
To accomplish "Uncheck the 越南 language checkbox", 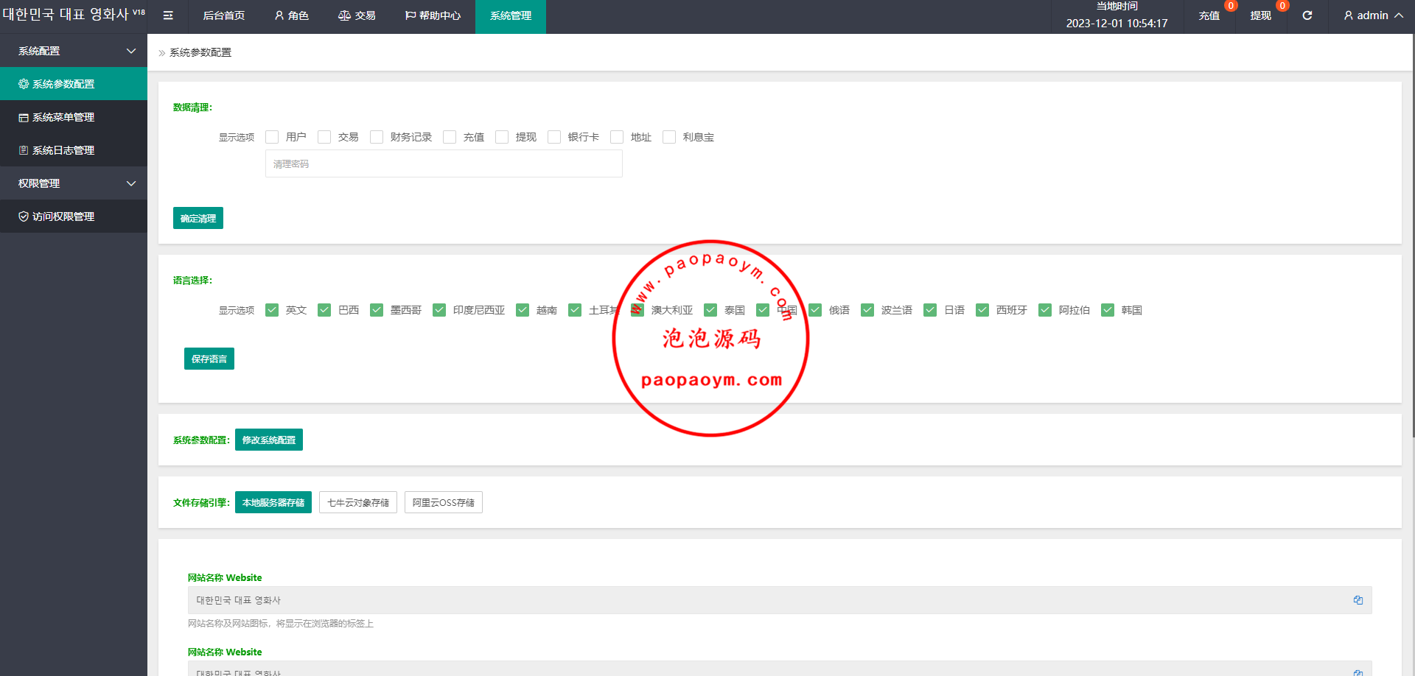I will point(523,310).
